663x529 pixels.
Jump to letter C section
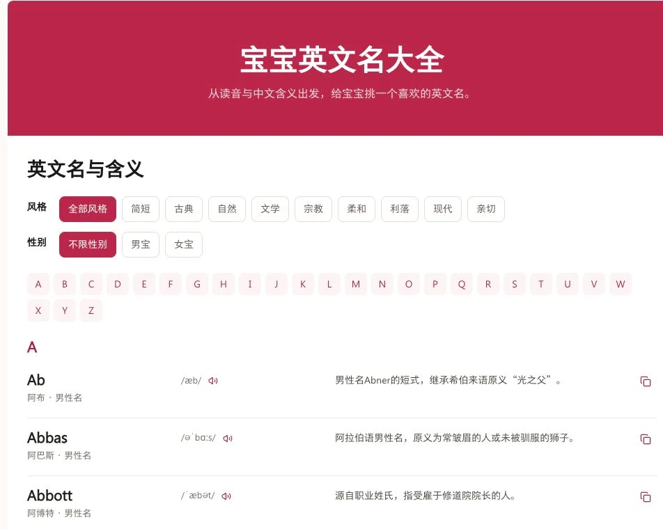(x=91, y=284)
